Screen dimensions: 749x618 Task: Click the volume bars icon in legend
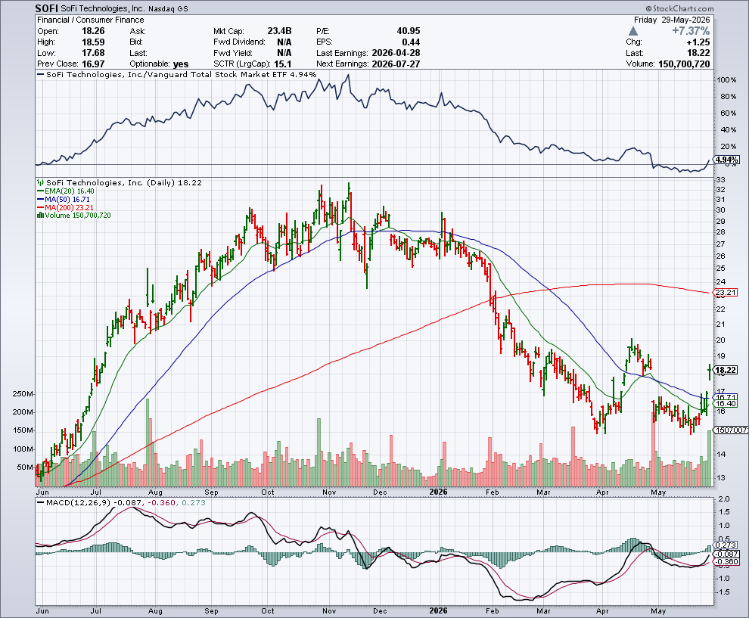click(41, 216)
